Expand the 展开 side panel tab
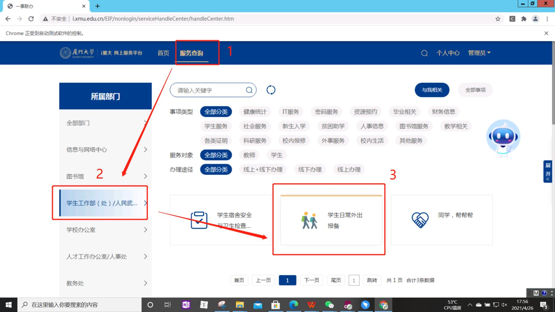555x312 pixels. click(548, 171)
